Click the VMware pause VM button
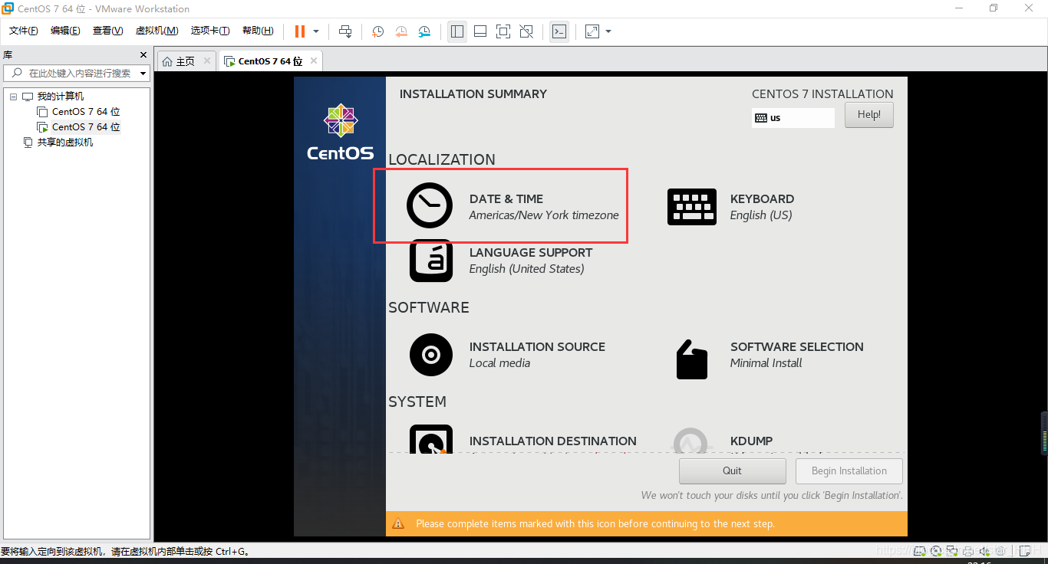 [299, 31]
